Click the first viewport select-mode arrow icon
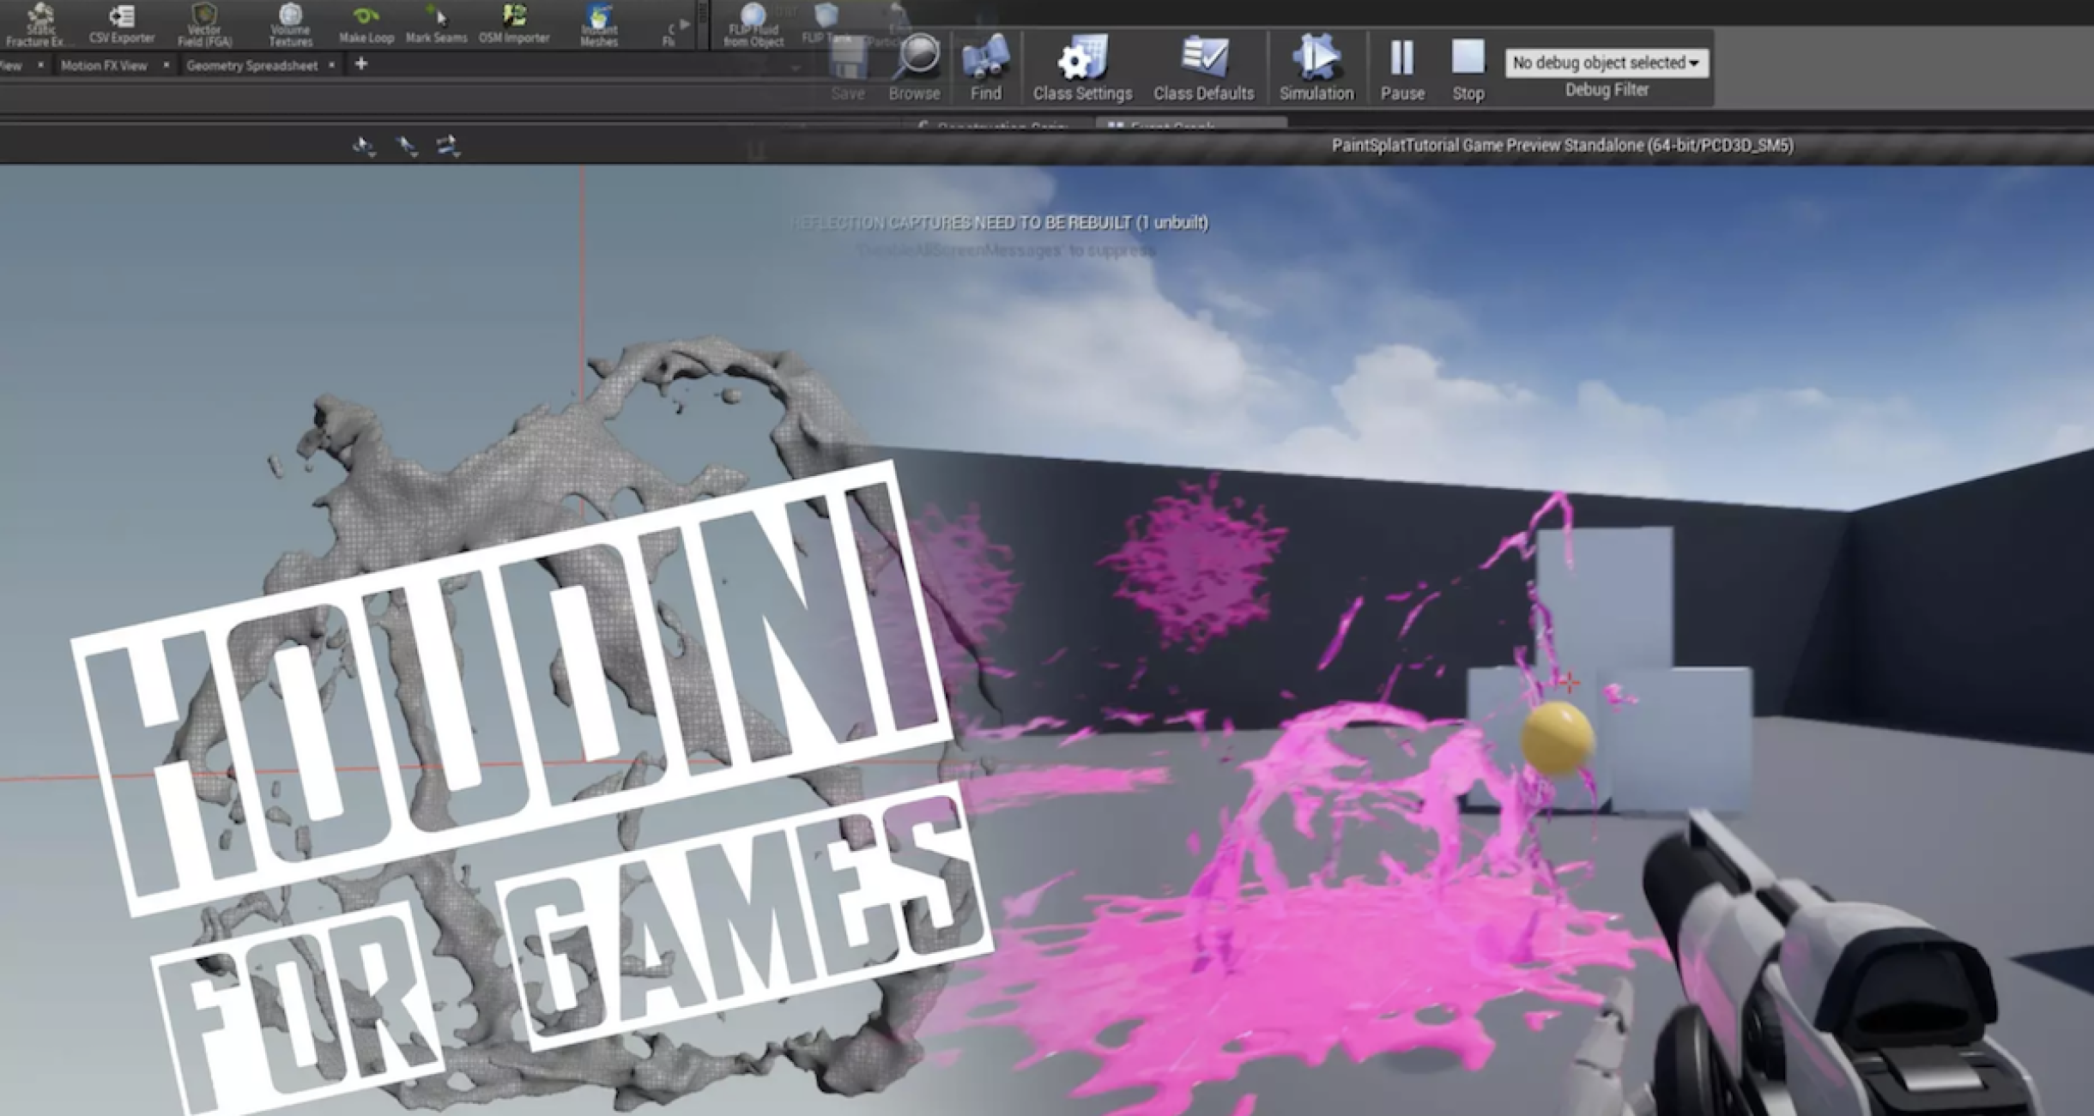Image resolution: width=2094 pixels, height=1116 pixels. (x=364, y=147)
